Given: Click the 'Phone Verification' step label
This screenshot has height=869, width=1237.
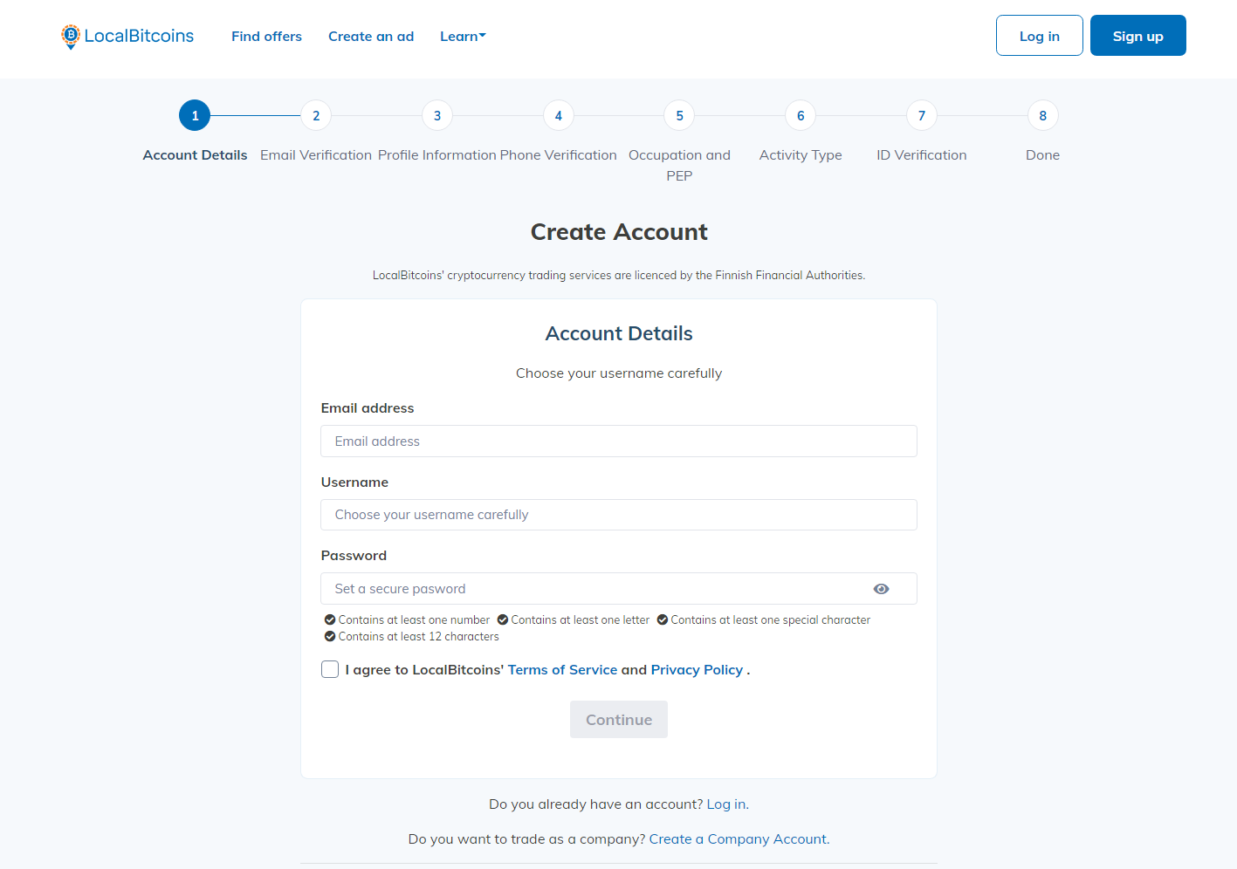Looking at the screenshot, I should [x=559, y=155].
